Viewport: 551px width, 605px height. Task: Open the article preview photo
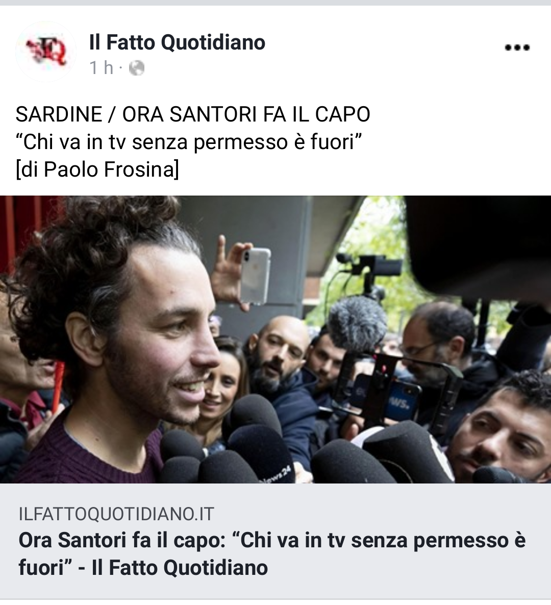[275, 340]
